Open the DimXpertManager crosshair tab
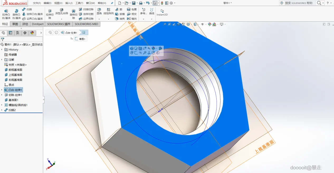This screenshot has width=334, height=173. tap(25, 33)
